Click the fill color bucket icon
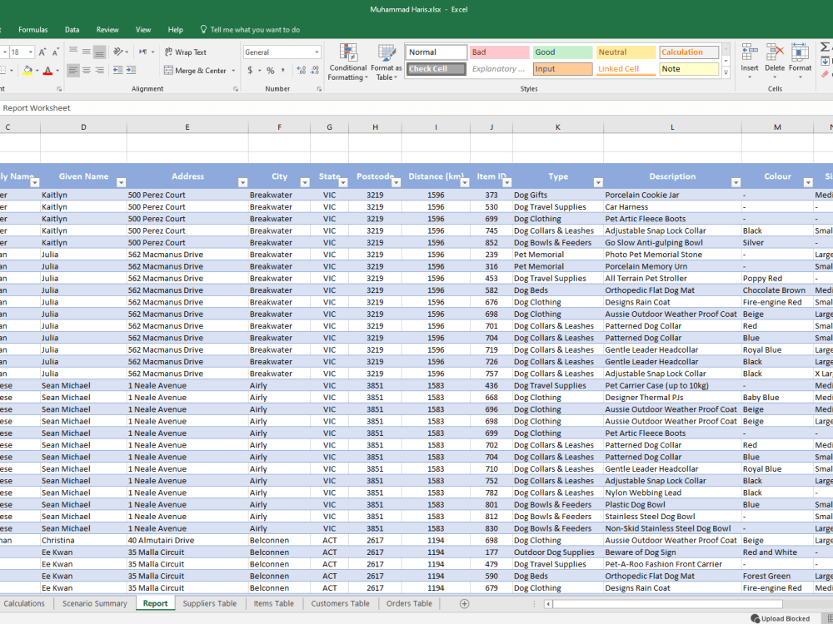This screenshot has height=624, width=833. pyautogui.click(x=27, y=70)
